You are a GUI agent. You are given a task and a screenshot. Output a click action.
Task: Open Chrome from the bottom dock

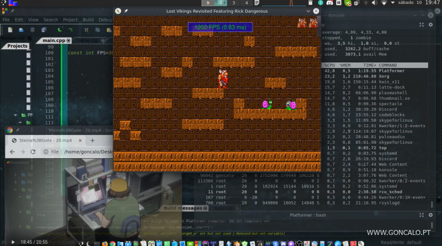[x=113, y=243]
